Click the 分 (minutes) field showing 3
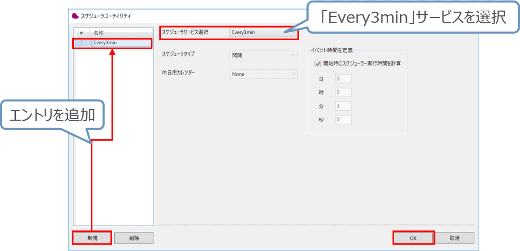The image size is (520, 251). point(343,106)
